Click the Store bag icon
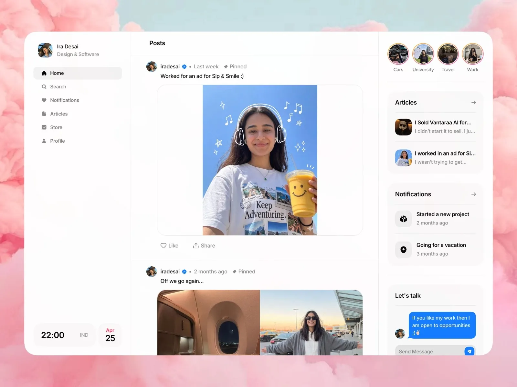This screenshot has width=517, height=387. 44,127
